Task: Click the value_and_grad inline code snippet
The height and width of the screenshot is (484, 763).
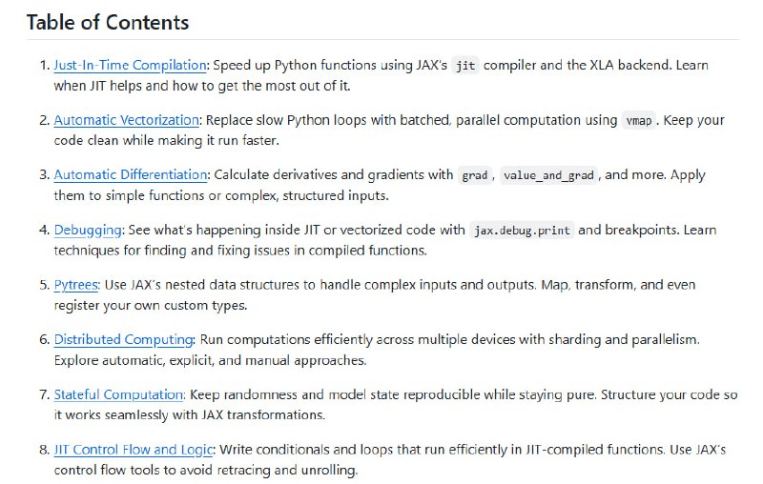Action: point(548,175)
